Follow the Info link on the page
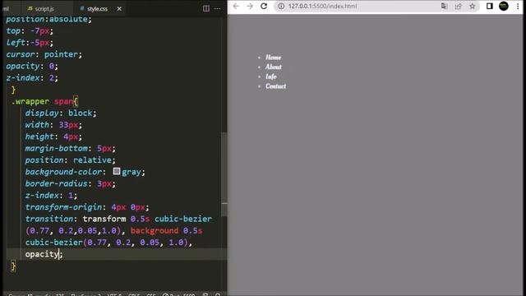This screenshot has height=296, width=526. pyautogui.click(x=270, y=76)
